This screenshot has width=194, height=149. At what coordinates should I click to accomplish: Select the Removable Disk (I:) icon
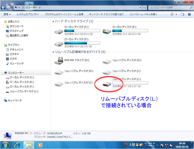coord(107,73)
